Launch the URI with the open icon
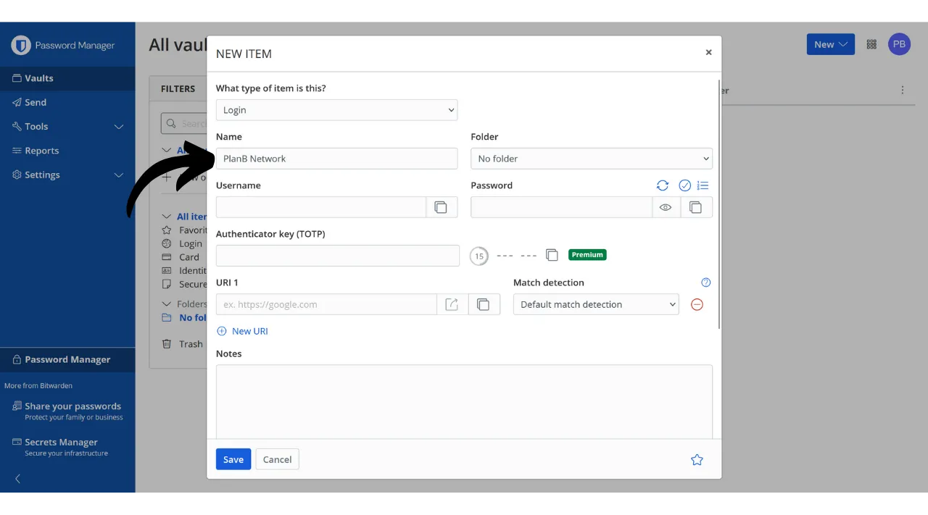Screen dimensions: 928x515 coord(452,304)
